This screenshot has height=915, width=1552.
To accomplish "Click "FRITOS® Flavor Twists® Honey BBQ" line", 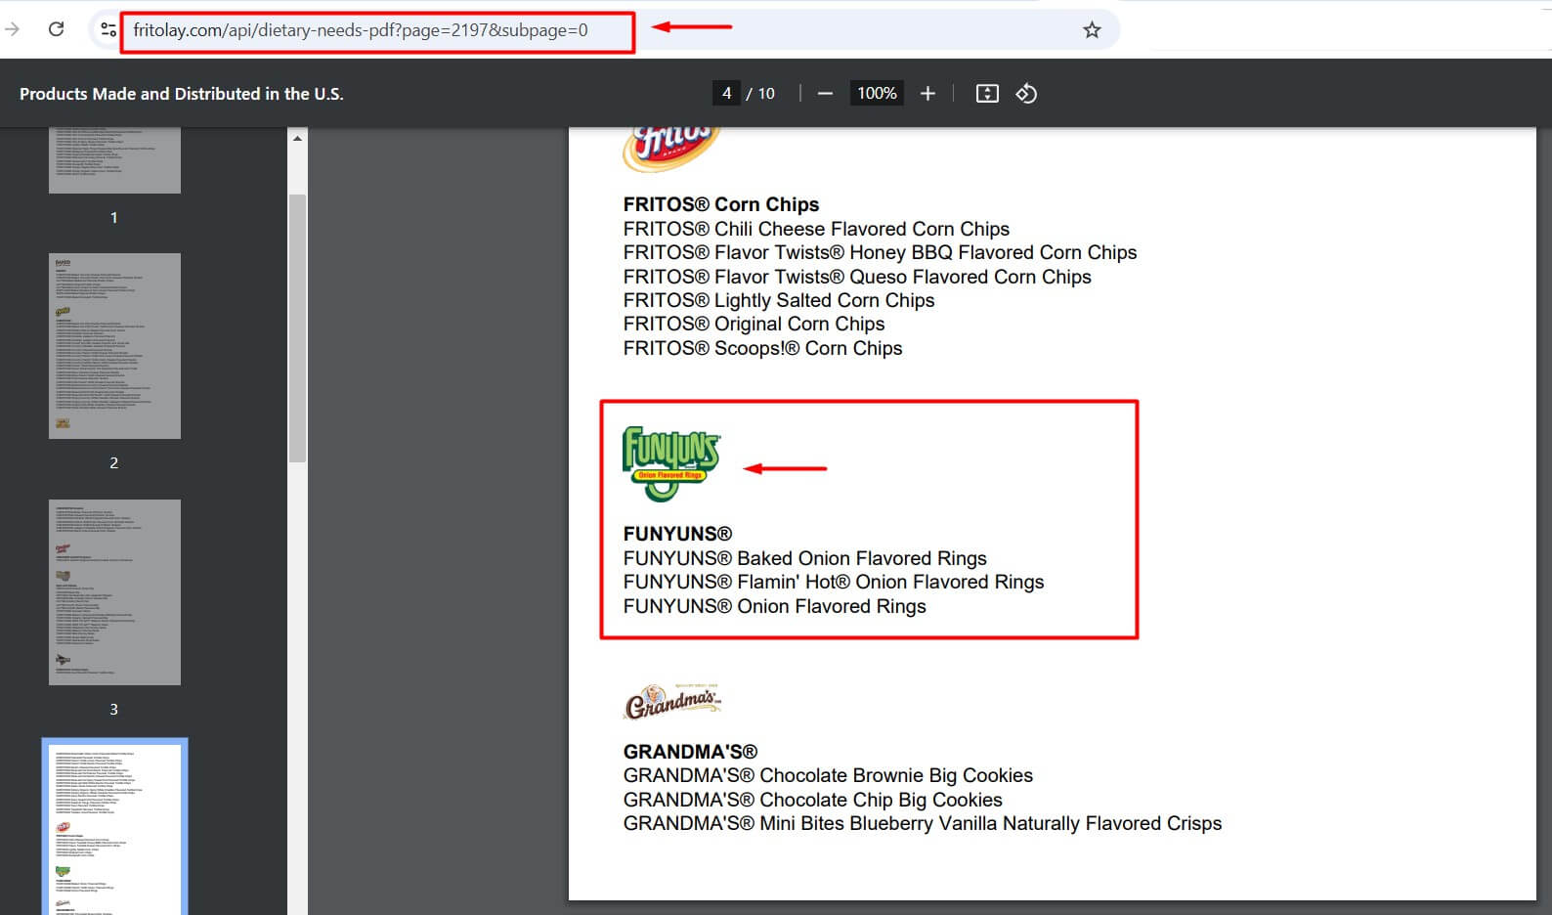I will coord(881,252).
